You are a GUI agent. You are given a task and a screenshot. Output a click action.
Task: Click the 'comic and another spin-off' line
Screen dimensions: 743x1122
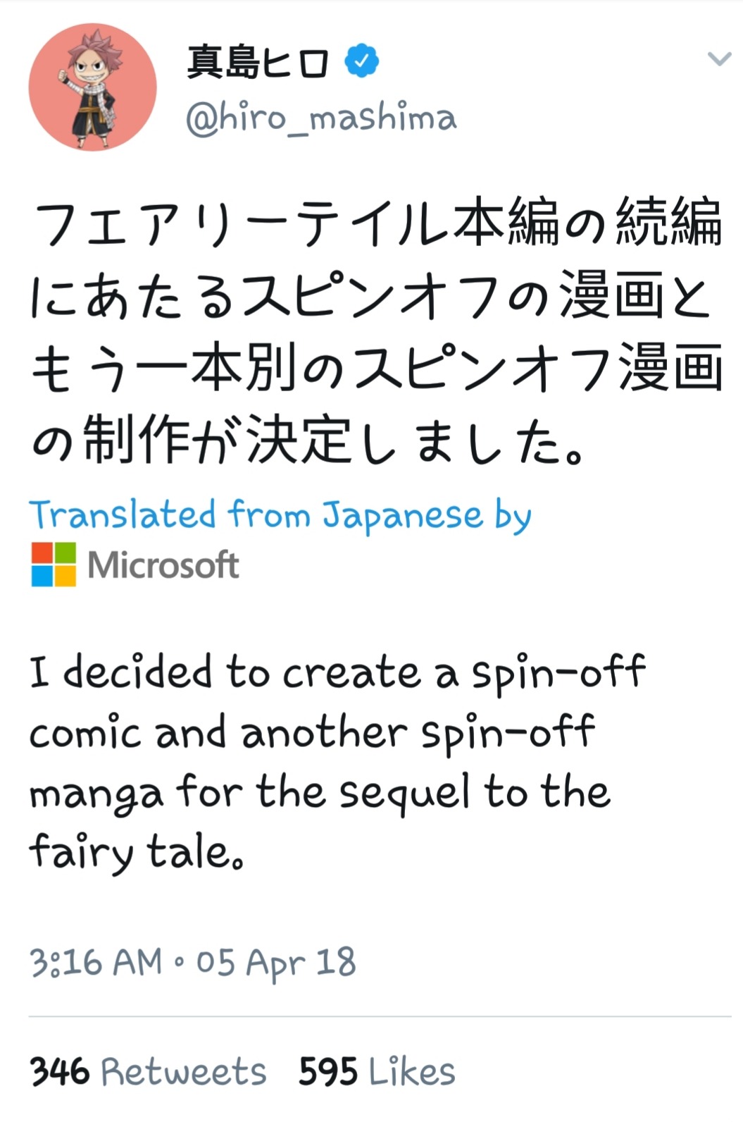pos(311,733)
